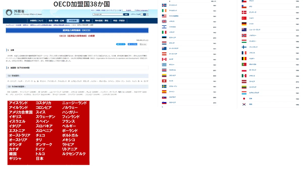Set the font size to large (大)
Viewport: 303px width, 170px height.
147,14
